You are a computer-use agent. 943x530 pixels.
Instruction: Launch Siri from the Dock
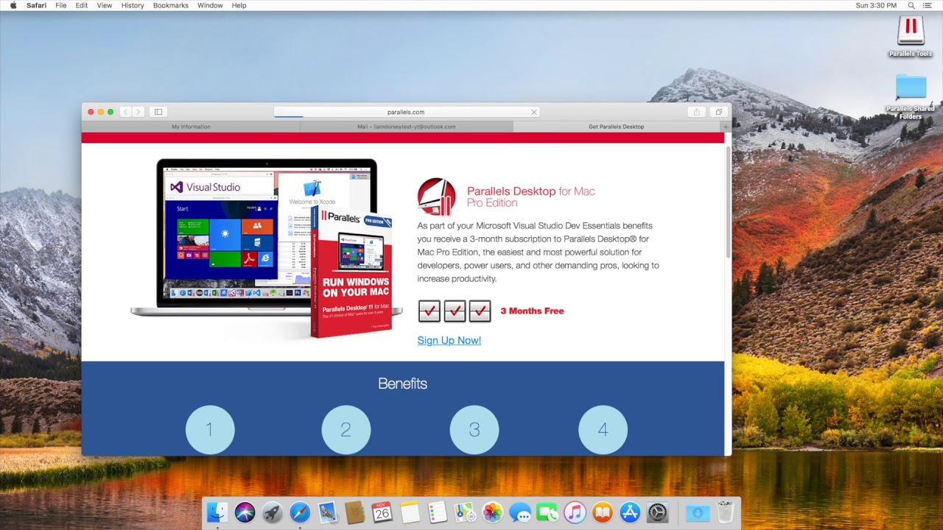[x=245, y=512]
